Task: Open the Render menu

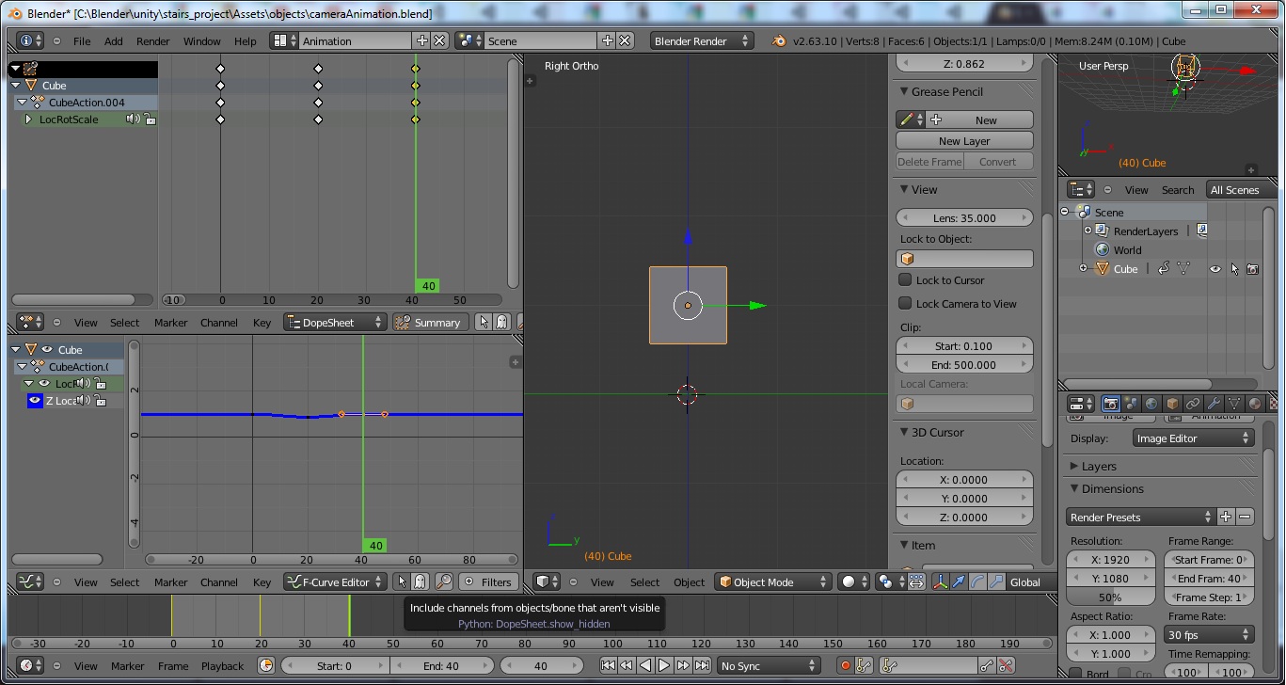Action: [x=152, y=40]
